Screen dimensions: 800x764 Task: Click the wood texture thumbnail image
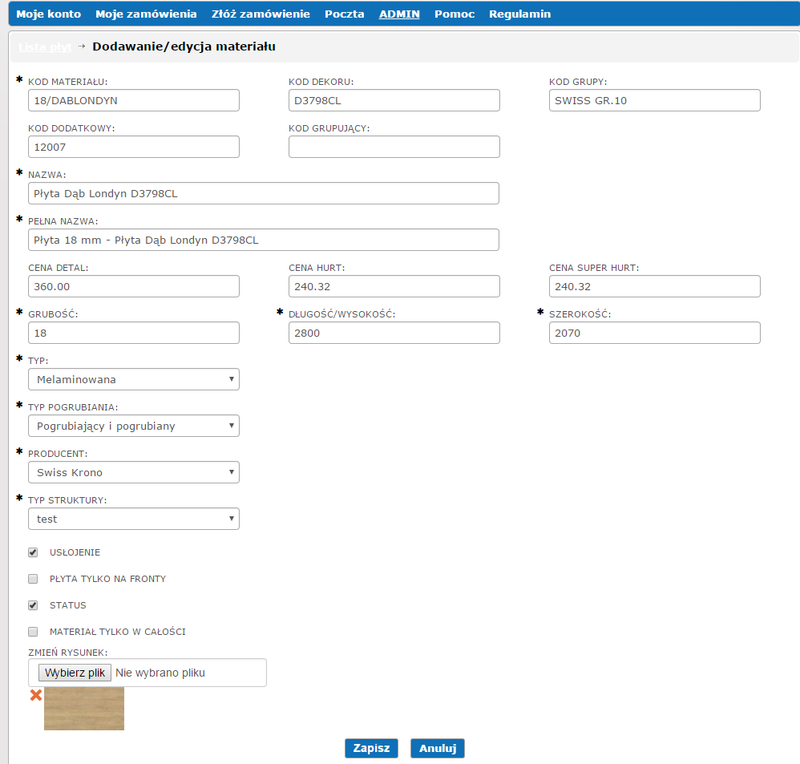[84, 709]
